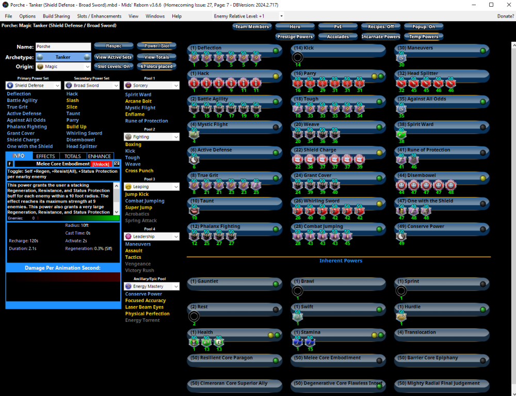The height and width of the screenshot is (396, 516).
Task: Switch to the EFFECTS tab
Action: [45, 156]
